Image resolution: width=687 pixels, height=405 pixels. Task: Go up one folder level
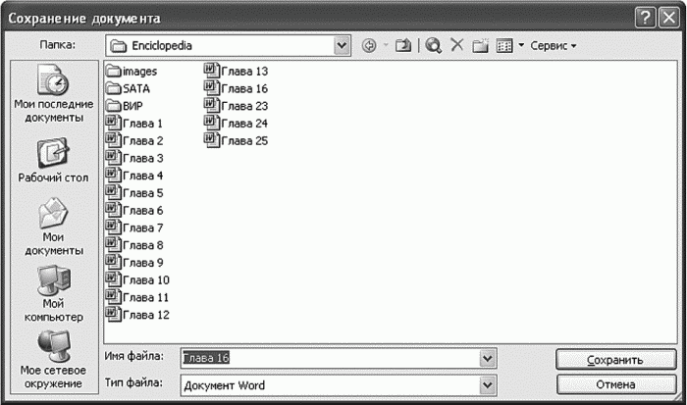pyautogui.click(x=404, y=45)
